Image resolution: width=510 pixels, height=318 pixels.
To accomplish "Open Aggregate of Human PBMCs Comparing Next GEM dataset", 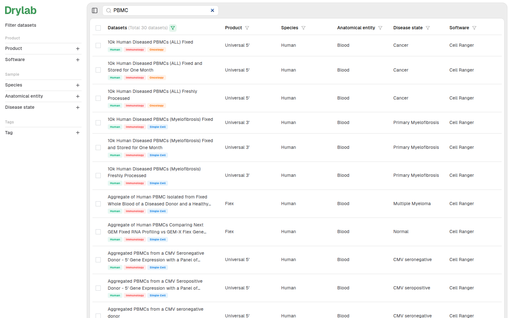I will [x=157, y=228].
